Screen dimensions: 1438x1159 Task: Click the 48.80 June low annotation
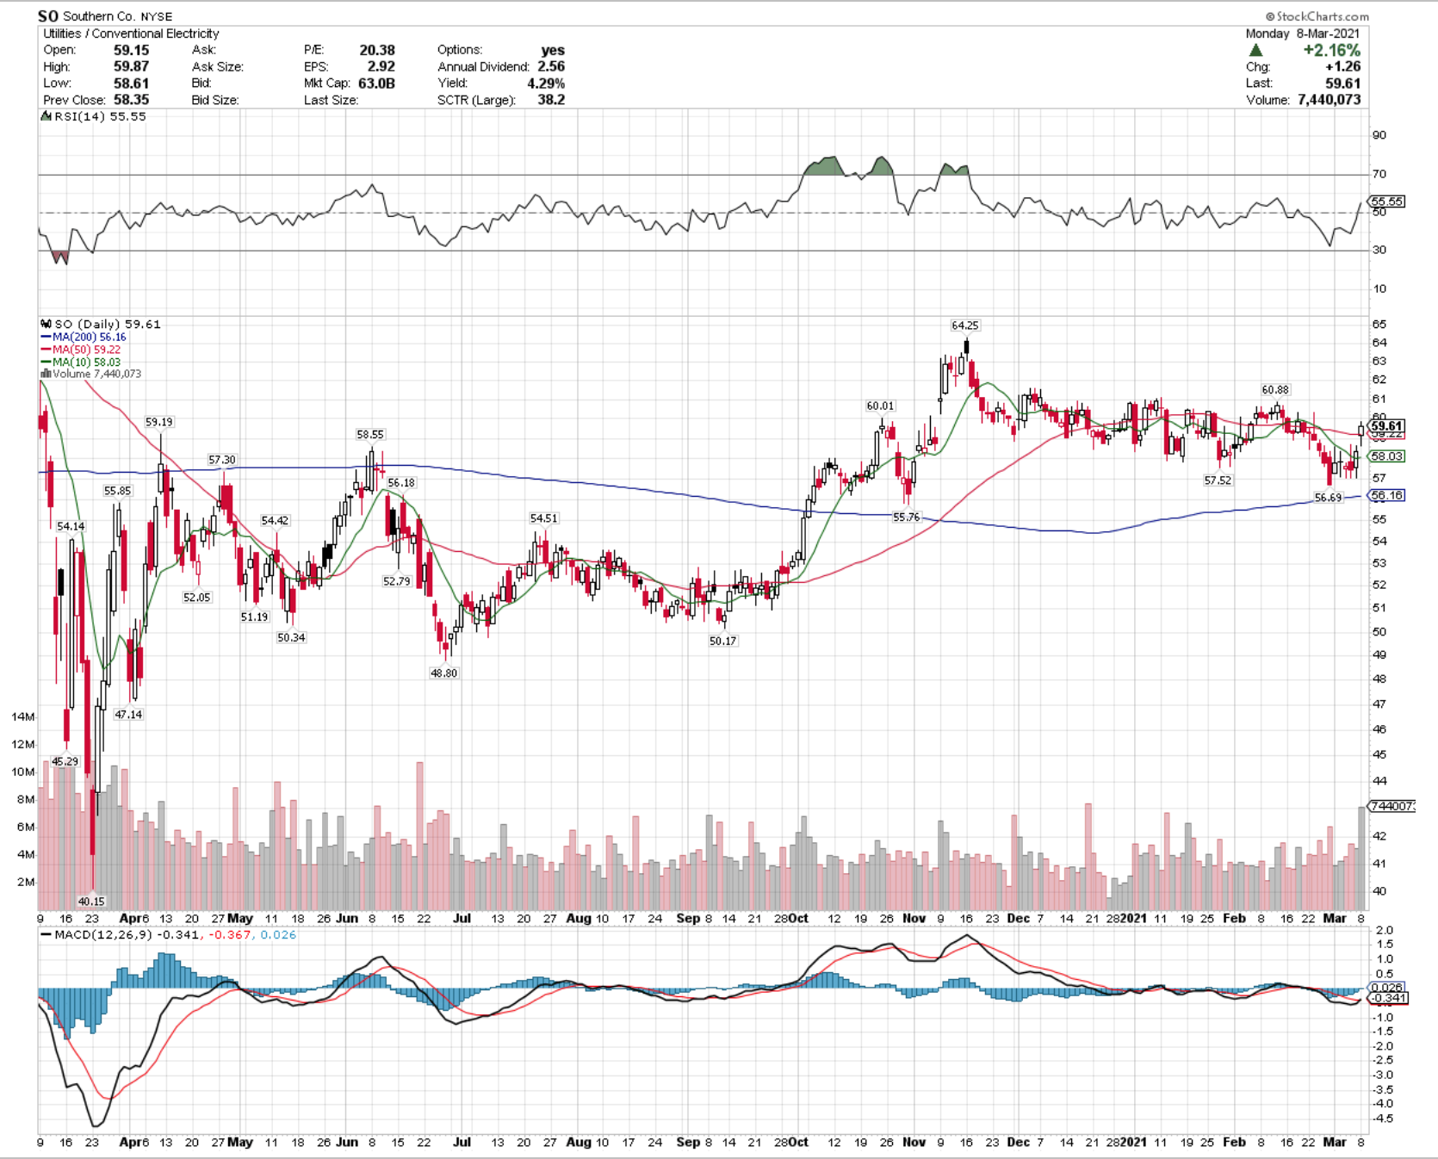pos(443,673)
